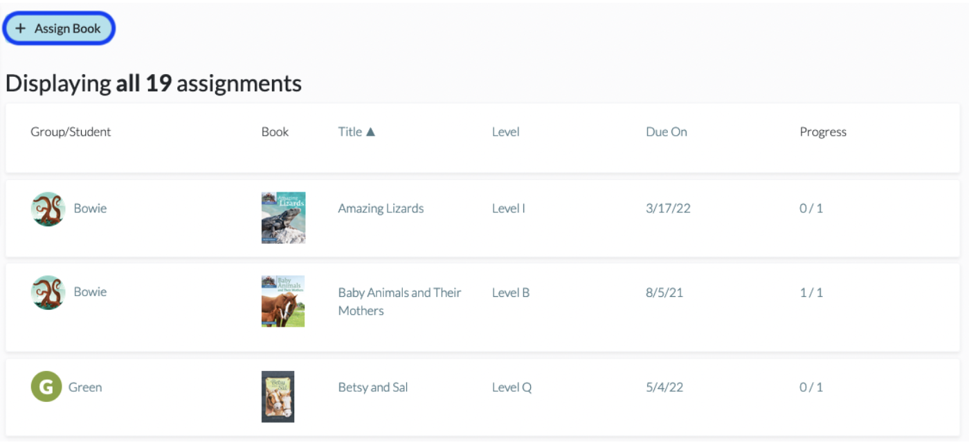Viewport: 969px width, 447px height.
Task: Select the Green group name
Action: 85,387
